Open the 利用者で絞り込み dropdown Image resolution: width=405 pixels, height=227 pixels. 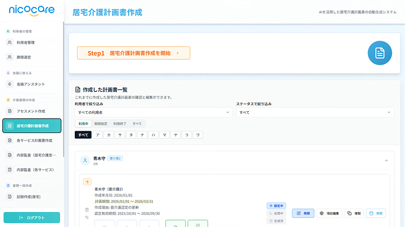pyautogui.click(x=154, y=112)
